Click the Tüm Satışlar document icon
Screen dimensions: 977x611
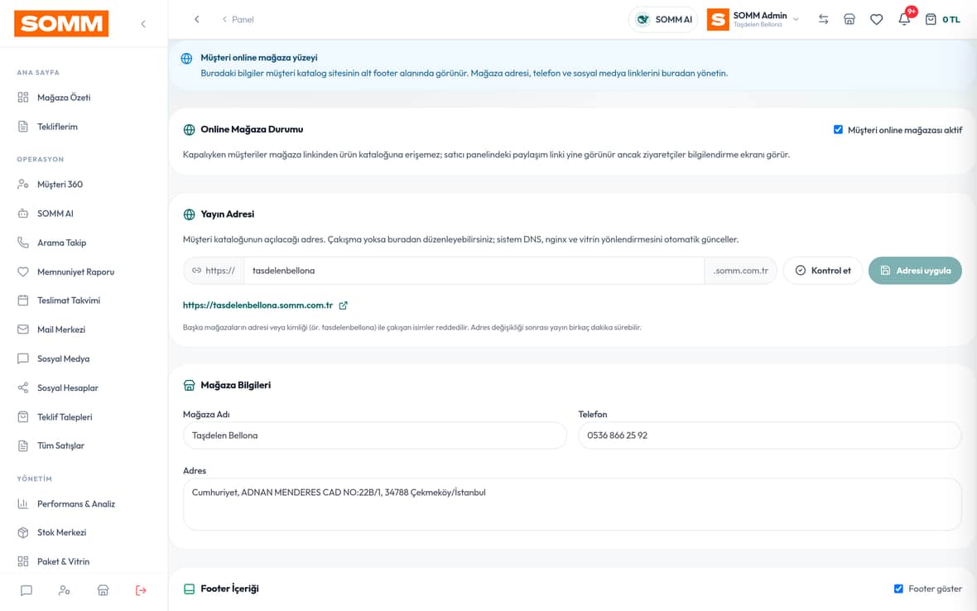click(23, 445)
